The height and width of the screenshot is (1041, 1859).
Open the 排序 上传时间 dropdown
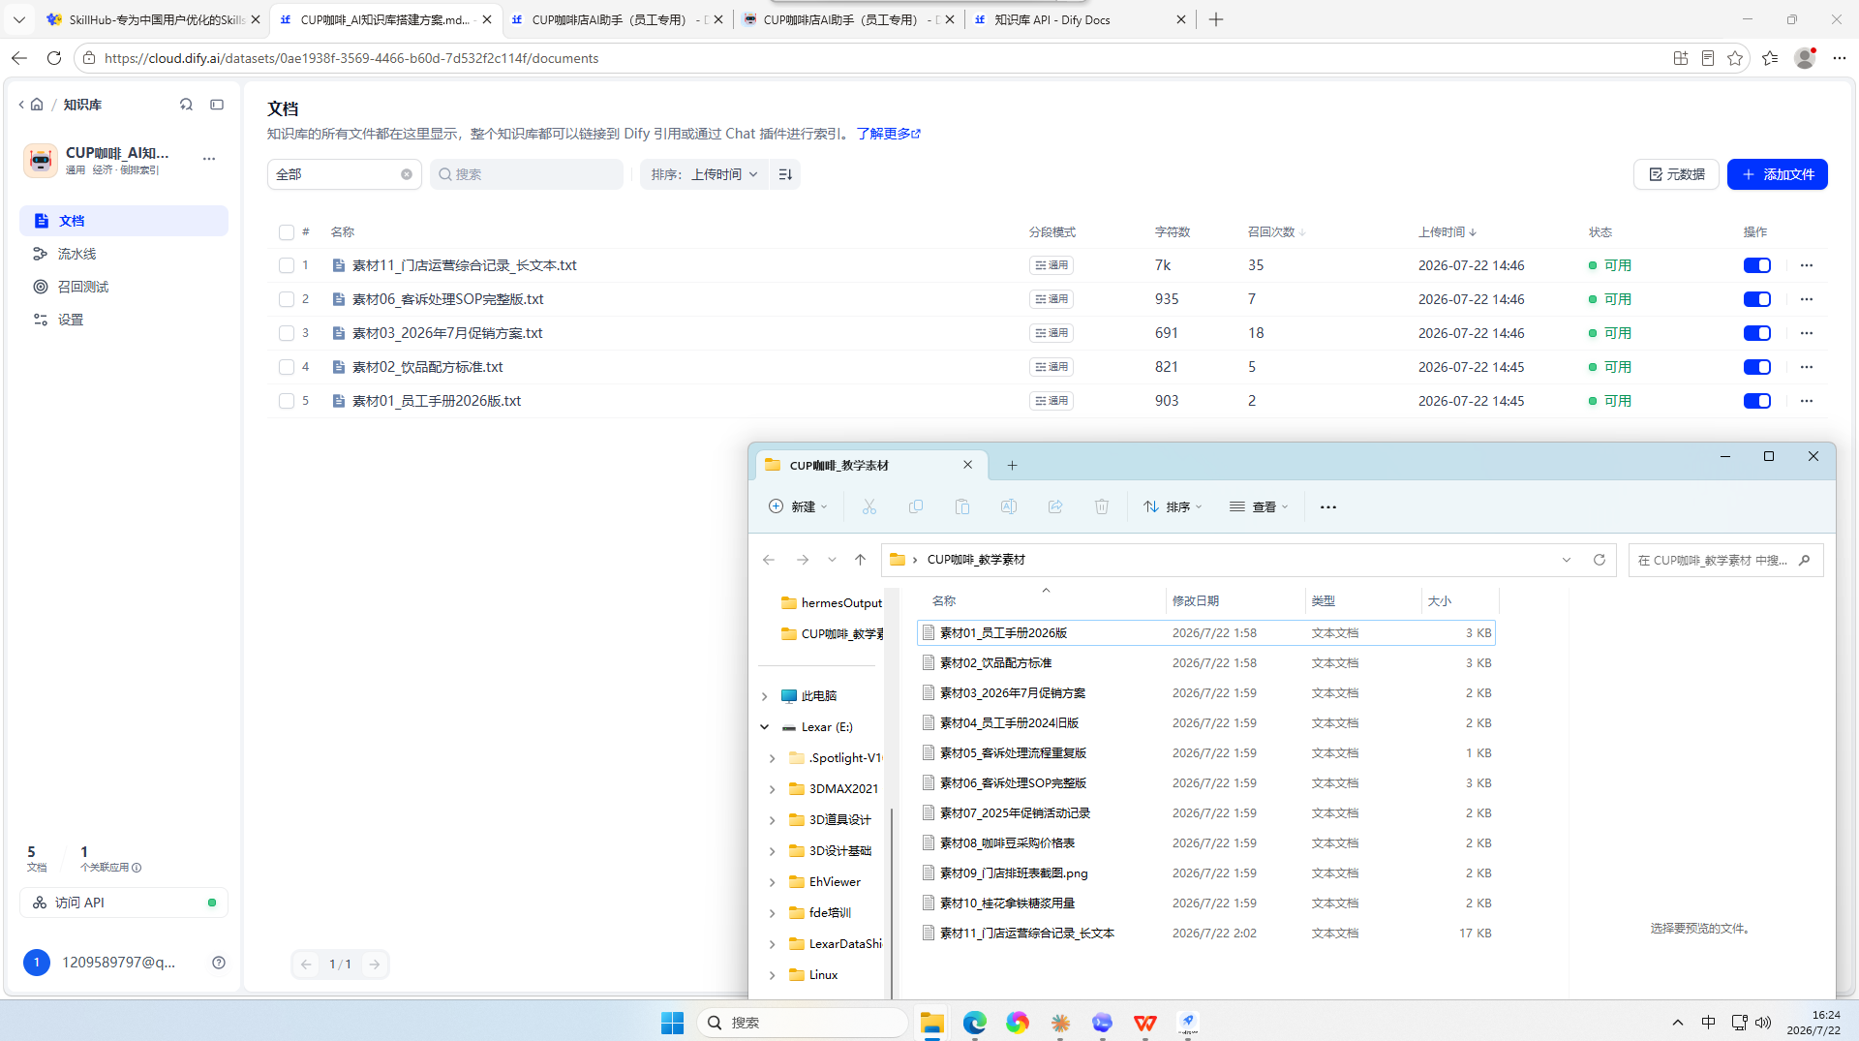[704, 174]
